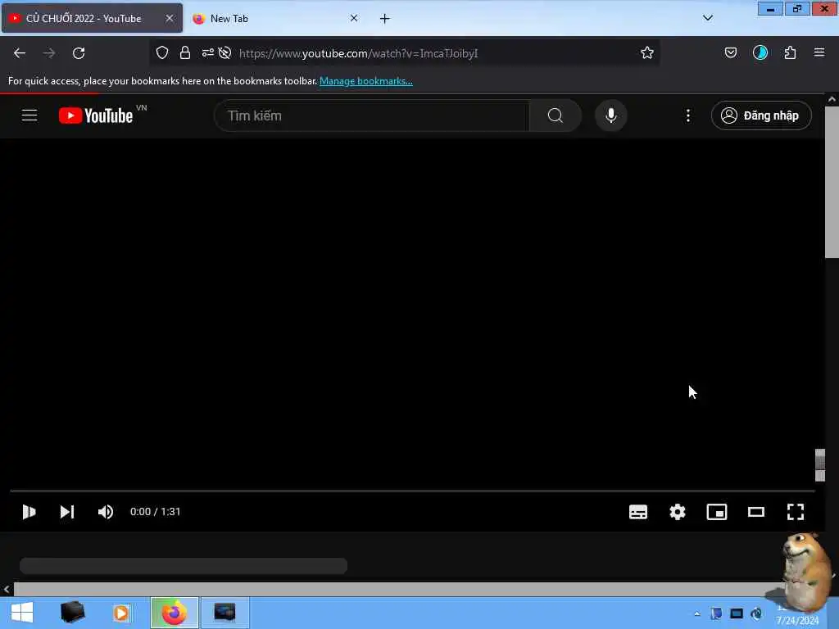The image size is (839, 629).
Task: Click the address bar URL
Action: click(358, 53)
